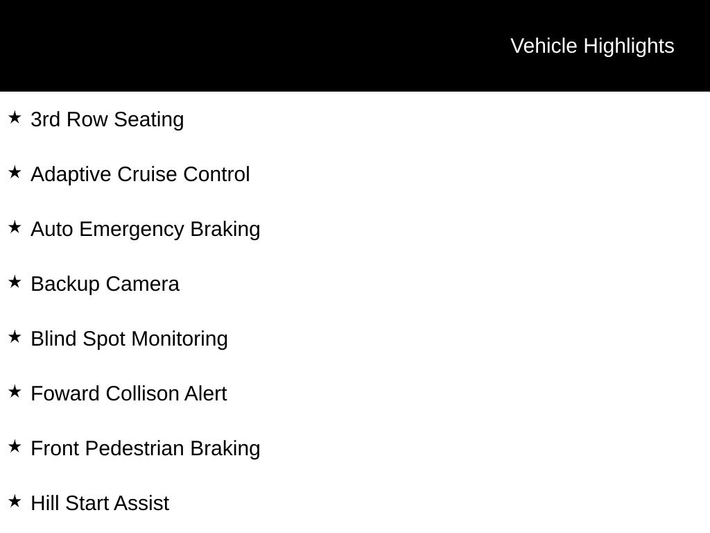Select the Auto Emergency Braking text
Image resolution: width=710 pixels, height=533 pixels.
(x=146, y=229)
